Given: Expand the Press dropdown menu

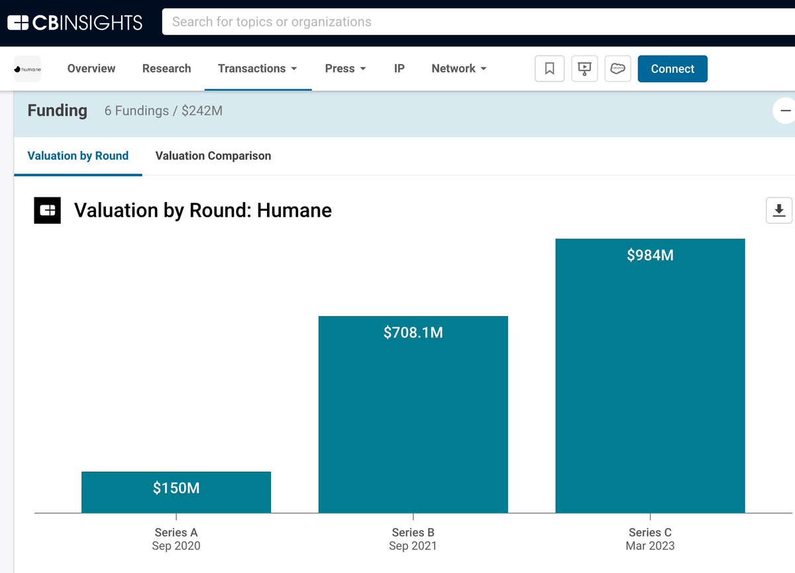Looking at the screenshot, I should pos(346,69).
